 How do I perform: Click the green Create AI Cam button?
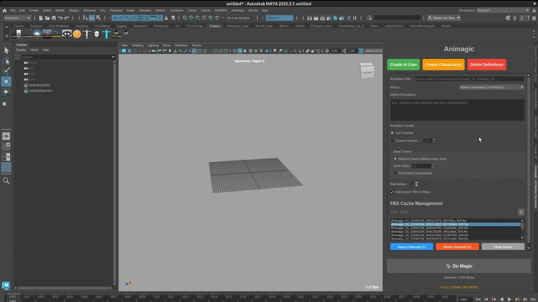click(x=403, y=65)
